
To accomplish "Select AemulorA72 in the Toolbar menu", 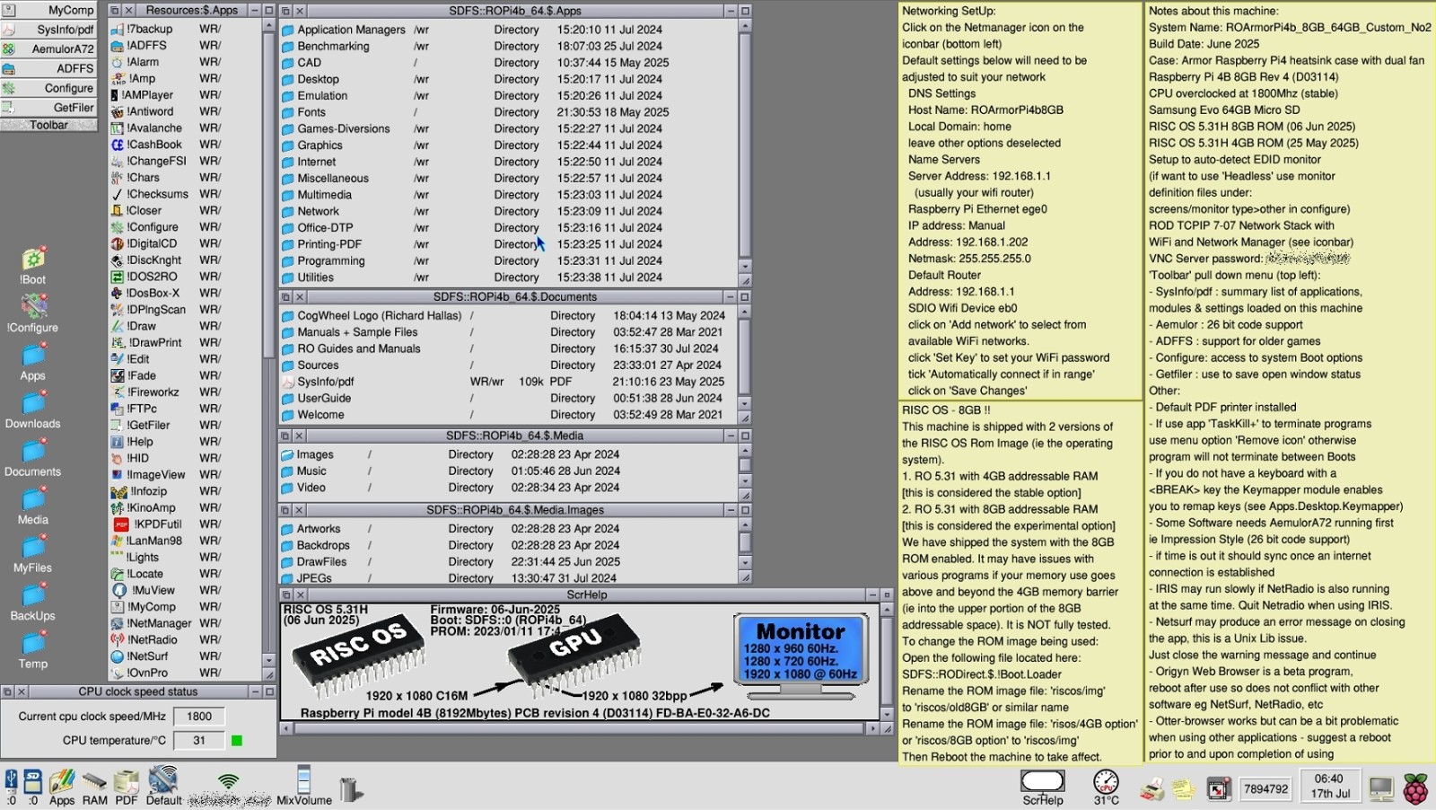I will pyautogui.click(x=48, y=48).
